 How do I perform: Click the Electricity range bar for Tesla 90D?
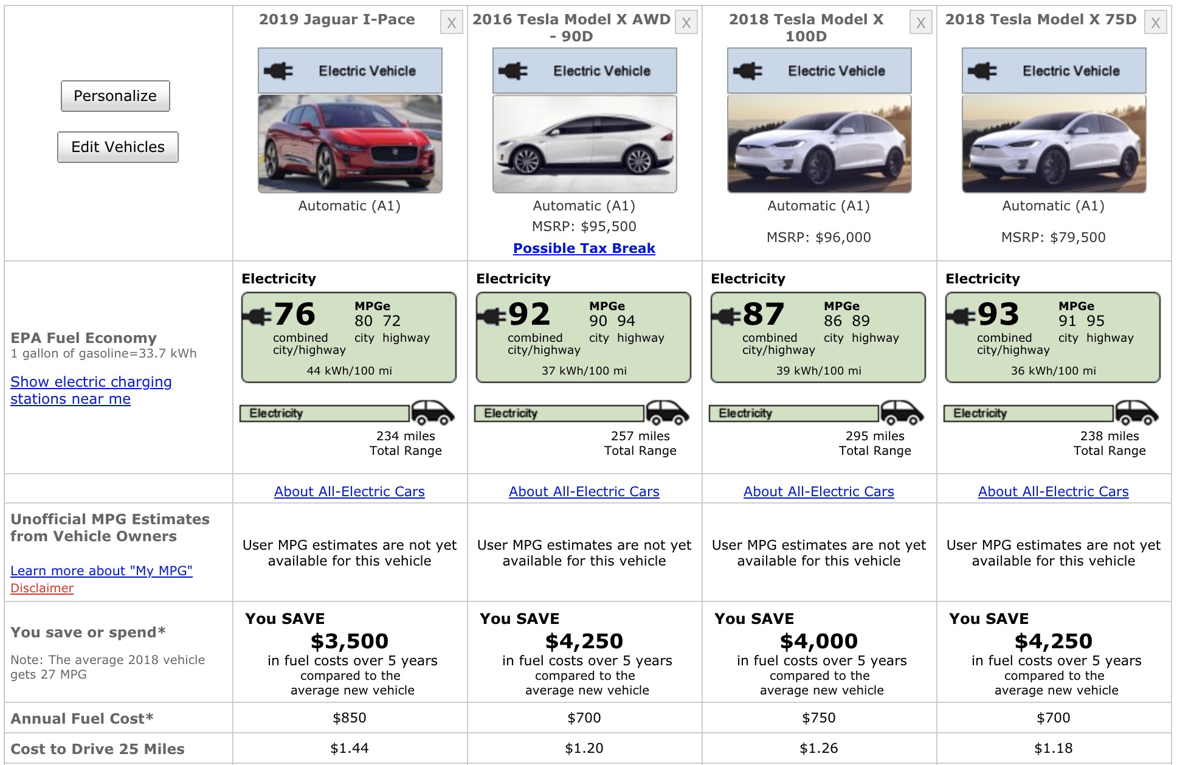pyautogui.click(x=559, y=414)
